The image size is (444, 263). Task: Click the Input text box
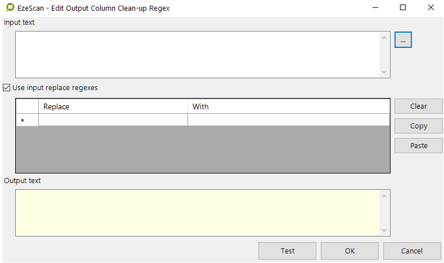tap(197, 54)
